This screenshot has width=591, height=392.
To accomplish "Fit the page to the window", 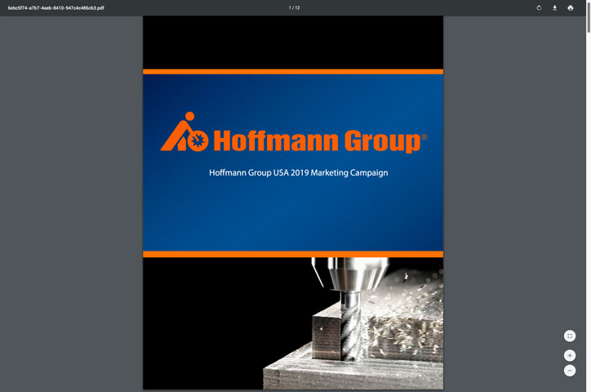I will pos(570,336).
